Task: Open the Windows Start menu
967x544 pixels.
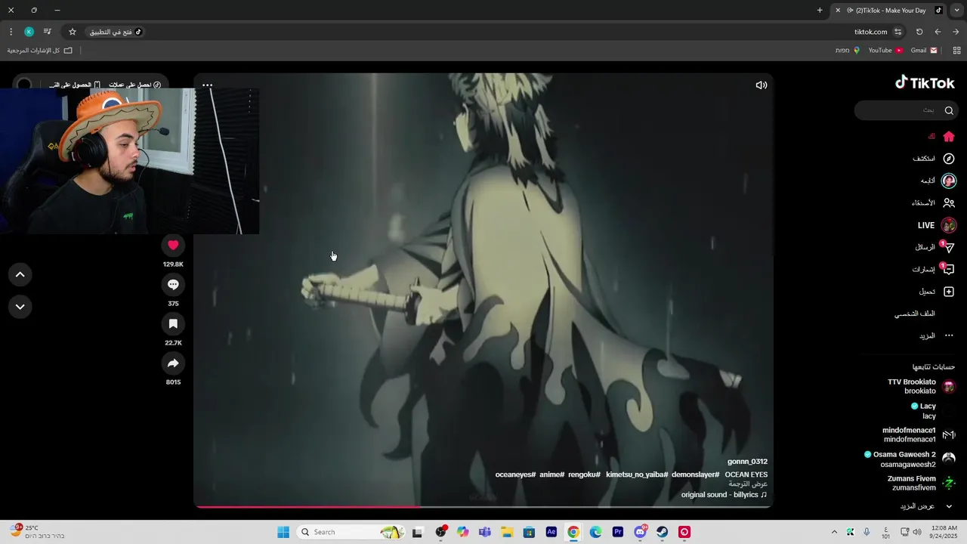Action: [283, 532]
